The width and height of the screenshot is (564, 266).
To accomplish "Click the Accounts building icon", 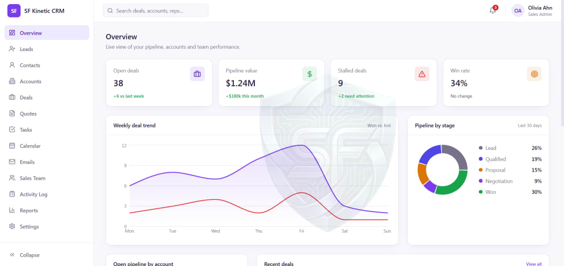I will point(12,81).
